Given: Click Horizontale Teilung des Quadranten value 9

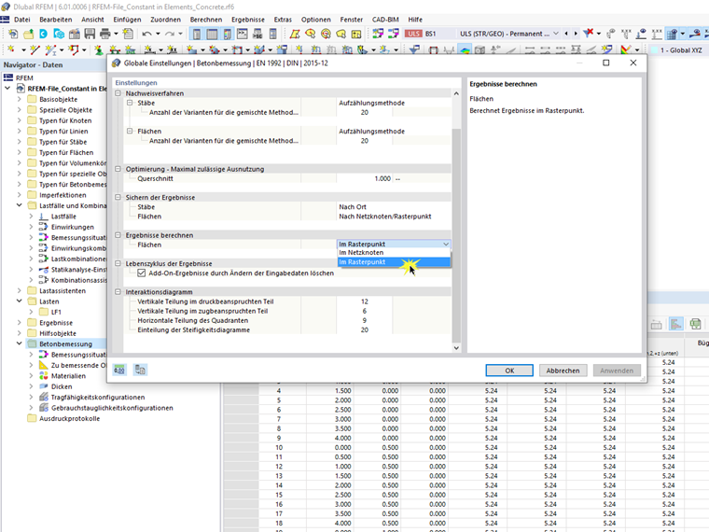Looking at the screenshot, I should point(365,321).
